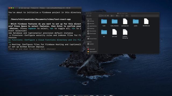Click the Finder Edit Tags button
The width and height of the screenshot is (172, 96).
pyautogui.click(x=127, y=16)
